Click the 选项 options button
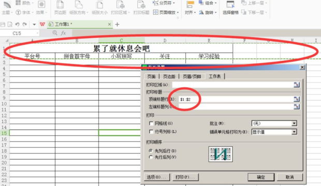 click(x=157, y=177)
